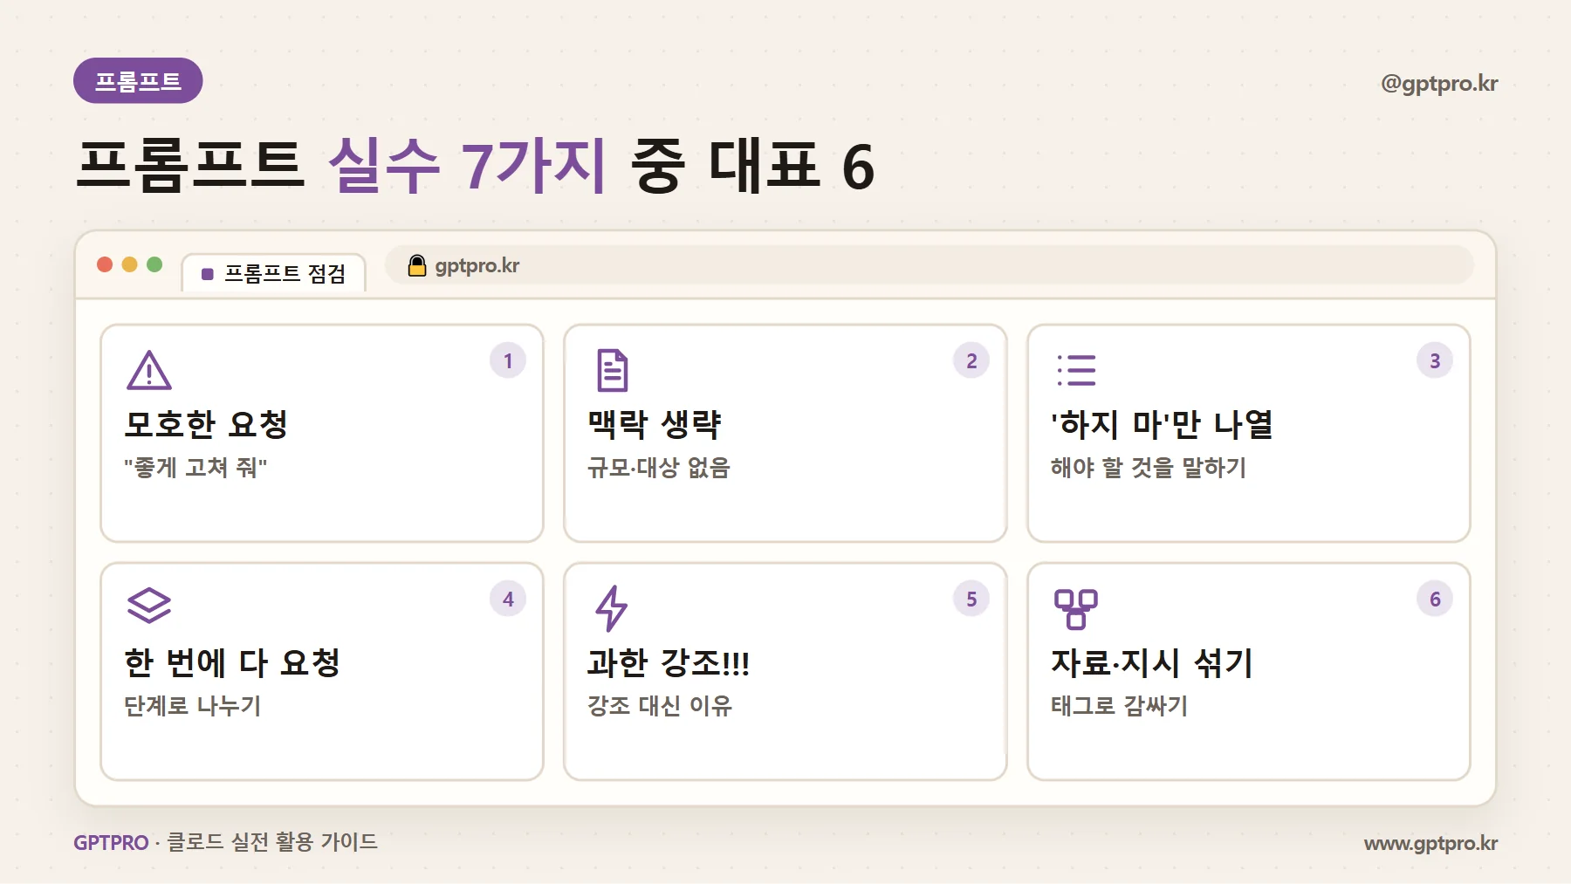Click the purple 프롬프트 pill tag
The width and height of the screenshot is (1571, 884).
point(138,81)
